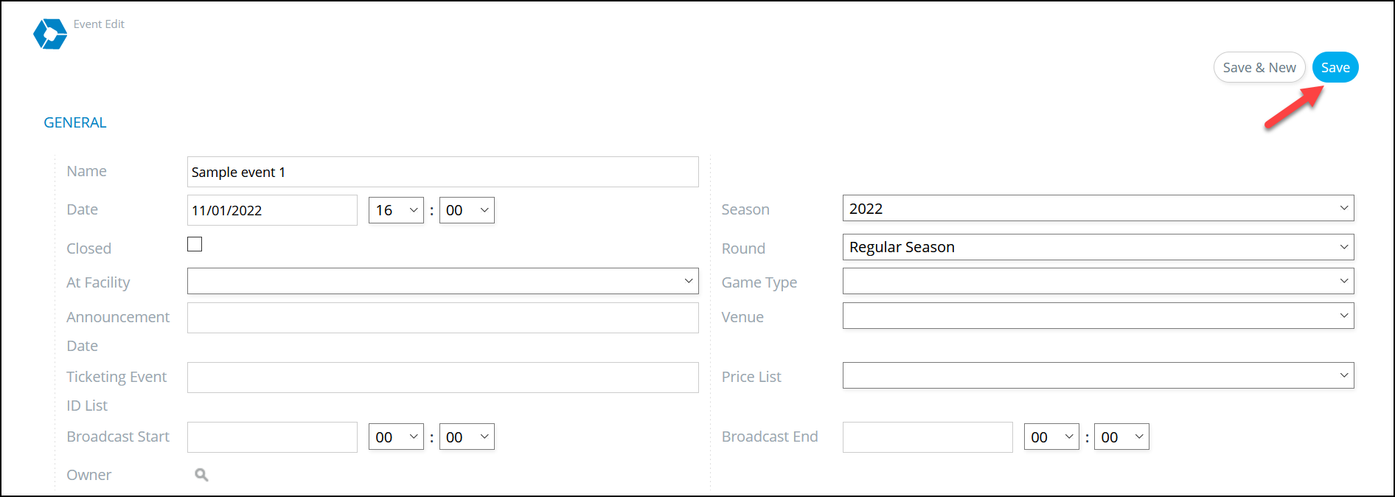The height and width of the screenshot is (497, 1395).
Task: Click the Save button
Action: pos(1335,67)
